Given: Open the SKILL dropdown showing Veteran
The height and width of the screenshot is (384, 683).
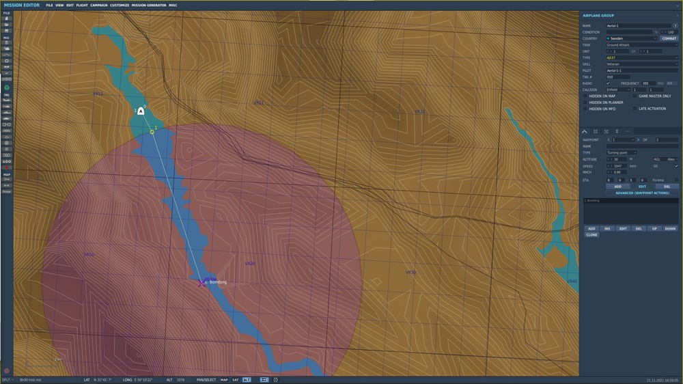Looking at the screenshot, I should pyautogui.click(x=642, y=64).
